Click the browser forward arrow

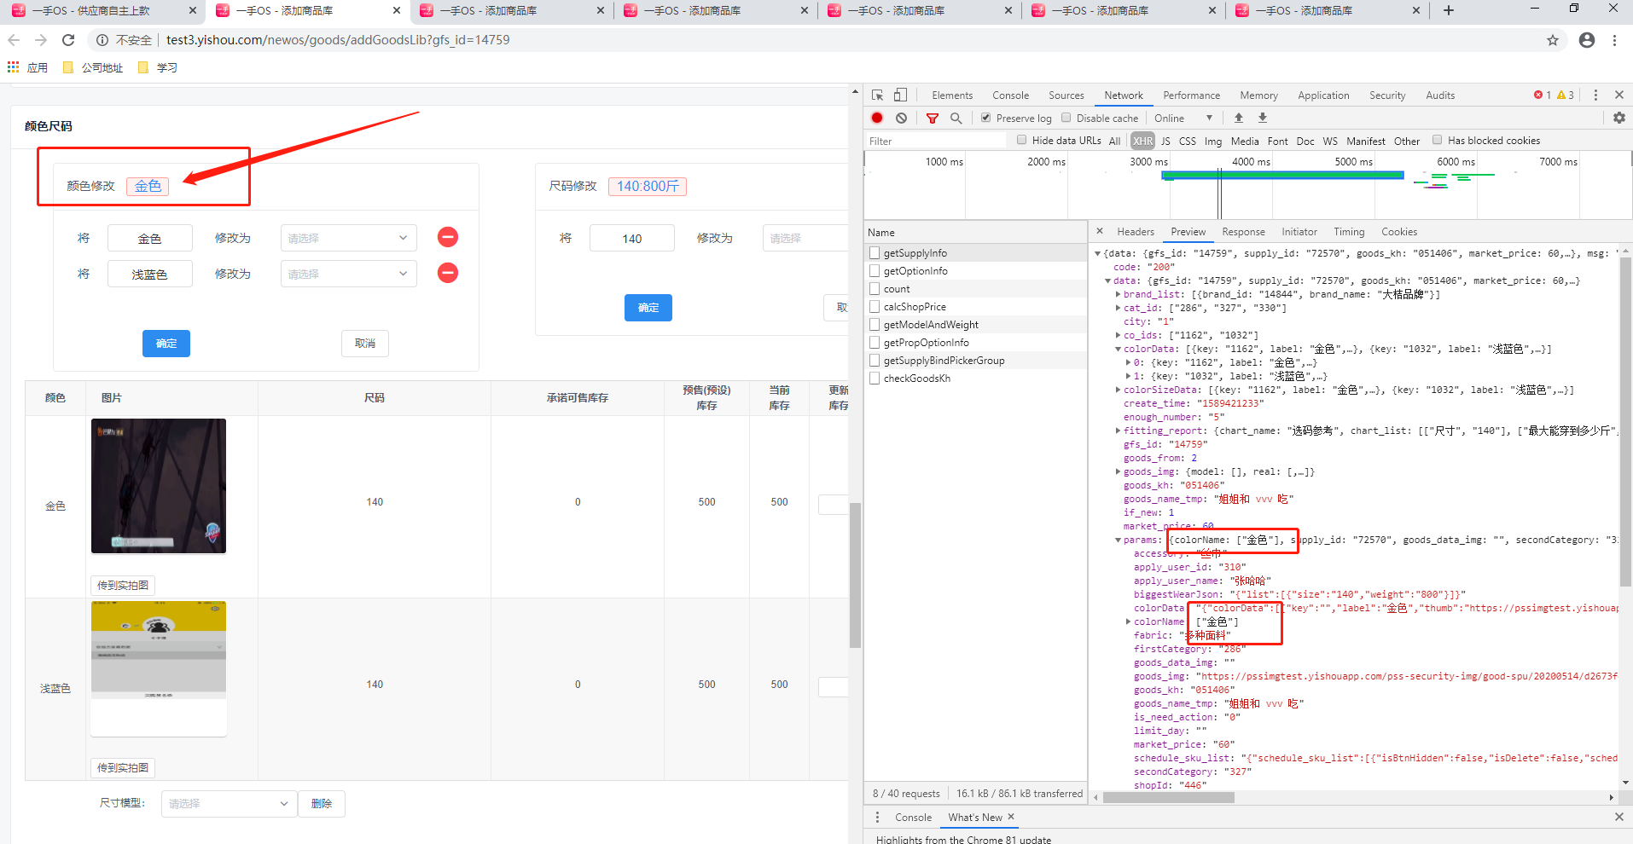coord(41,40)
